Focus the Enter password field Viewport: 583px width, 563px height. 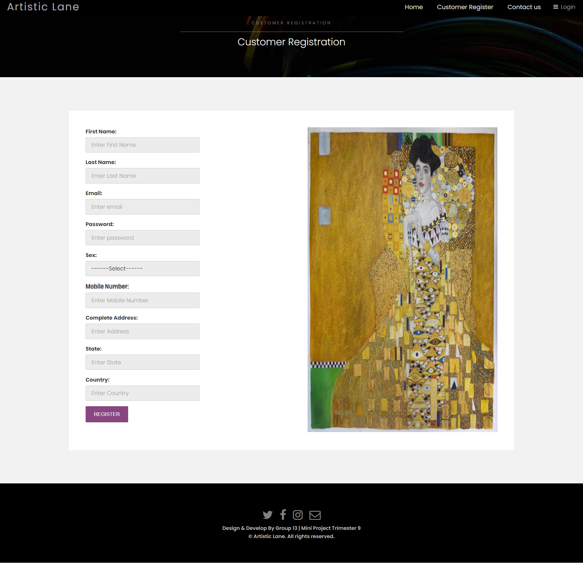click(x=142, y=238)
